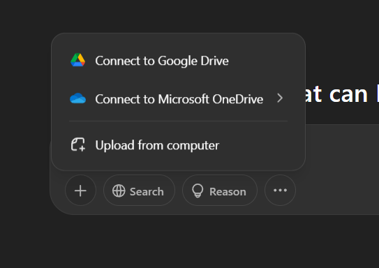Click the heading text reading "at can"
Image resolution: width=379 pixels, height=268 pixels.
(x=336, y=94)
